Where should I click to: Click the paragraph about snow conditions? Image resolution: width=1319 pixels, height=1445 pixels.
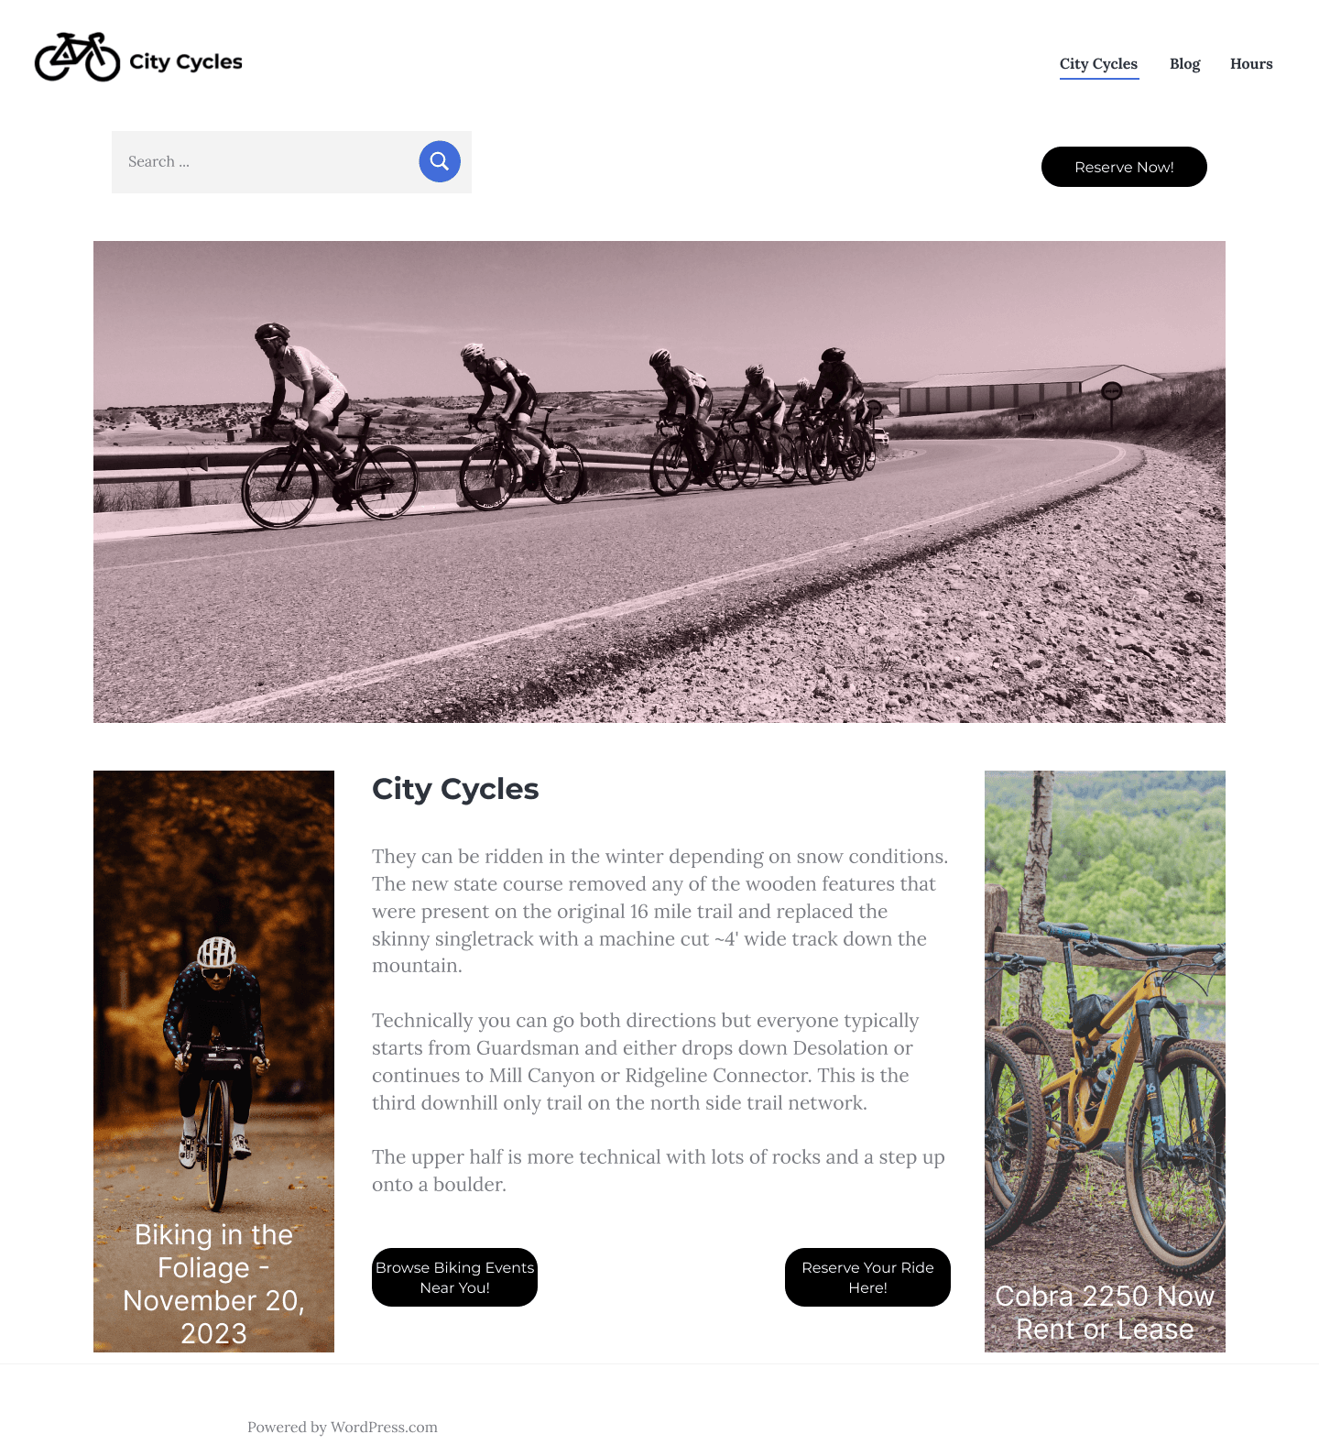coord(660,911)
